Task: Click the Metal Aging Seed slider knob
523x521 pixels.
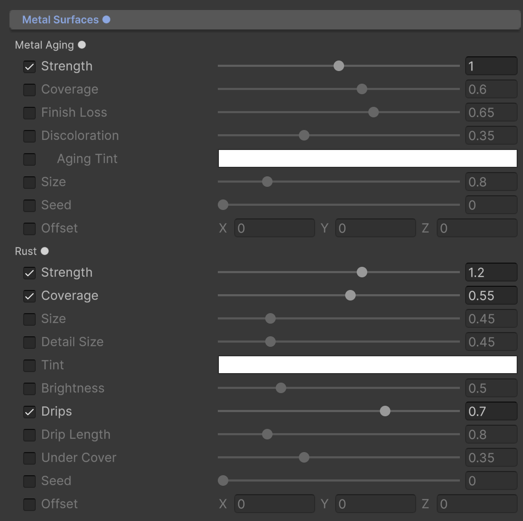Action: coord(223,205)
